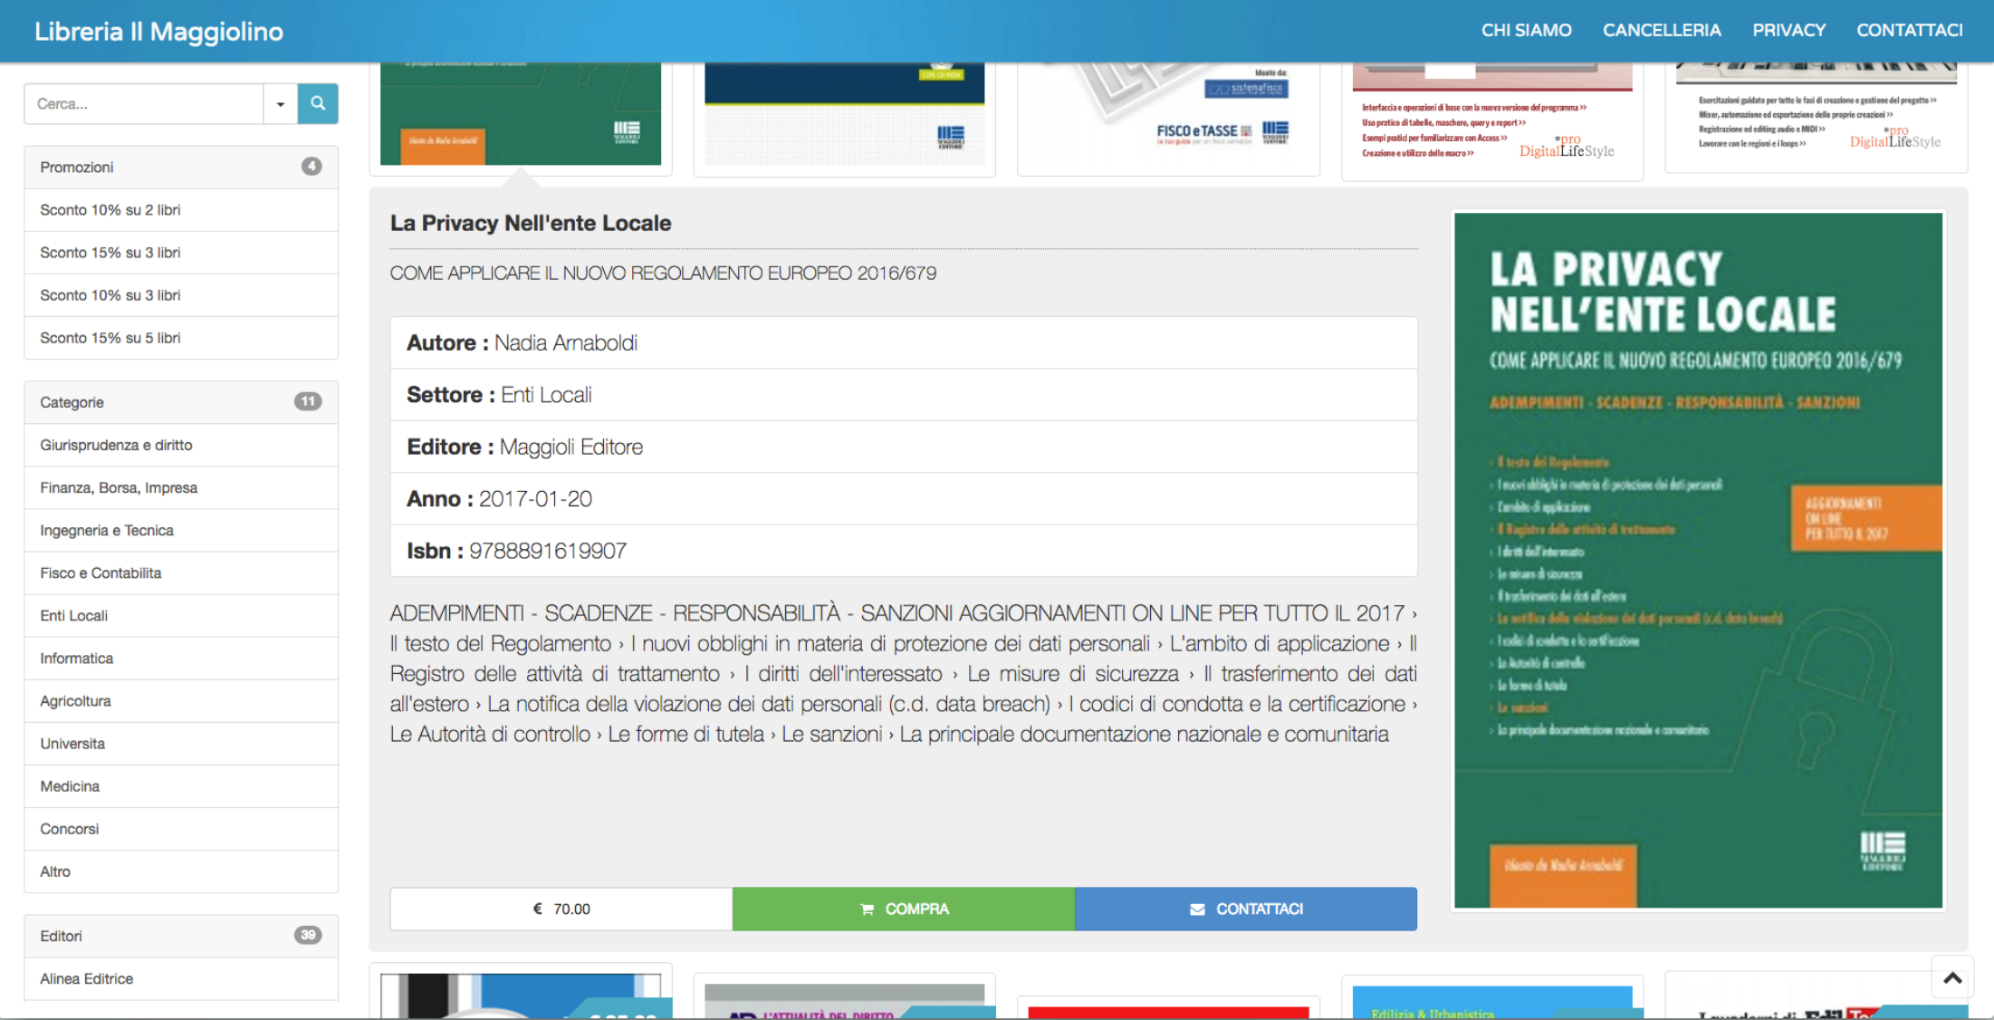Open the Privacy menu item
1994x1020 pixels.
[x=1788, y=30]
